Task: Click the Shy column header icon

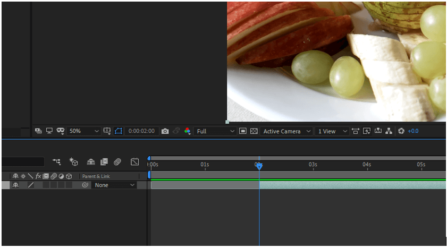Action: pos(15,176)
